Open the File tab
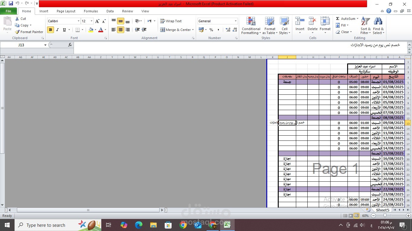The height and width of the screenshot is (231, 412). (8, 11)
